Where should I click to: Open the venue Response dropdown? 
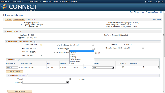click(68, 82)
